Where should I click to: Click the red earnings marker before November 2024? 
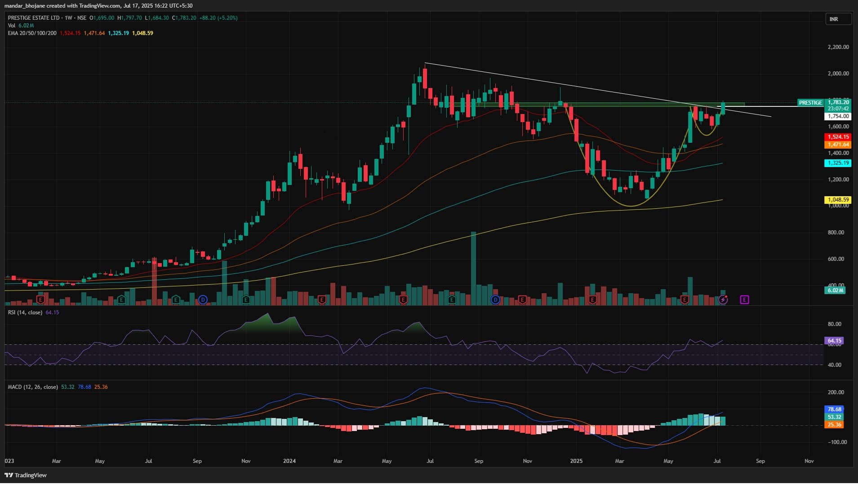tap(522, 299)
